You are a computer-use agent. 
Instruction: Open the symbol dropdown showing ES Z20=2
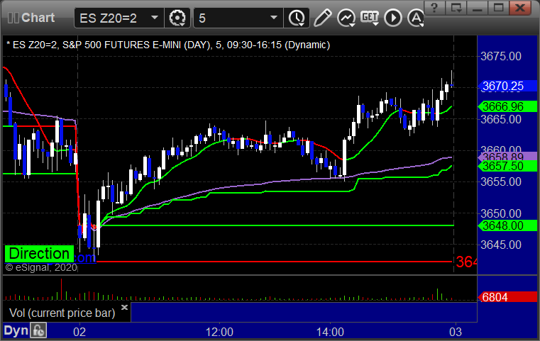(118, 18)
